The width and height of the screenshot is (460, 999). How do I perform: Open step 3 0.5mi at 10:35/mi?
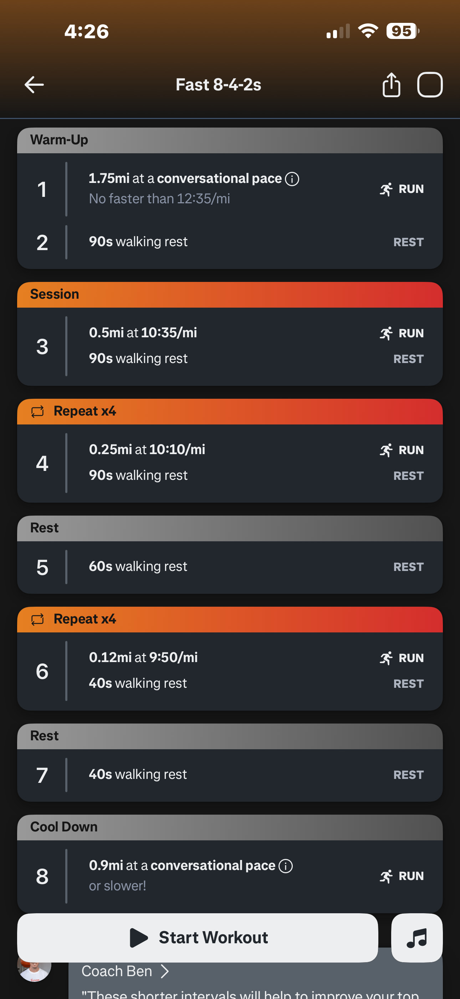[143, 333]
